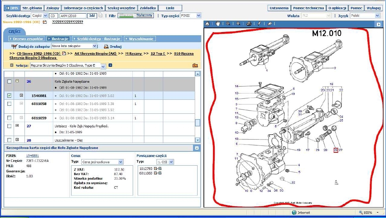The width and height of the screenshot is (386, 218).
Task: Tick the checkbox for row 26
Action: coord(9,81)
